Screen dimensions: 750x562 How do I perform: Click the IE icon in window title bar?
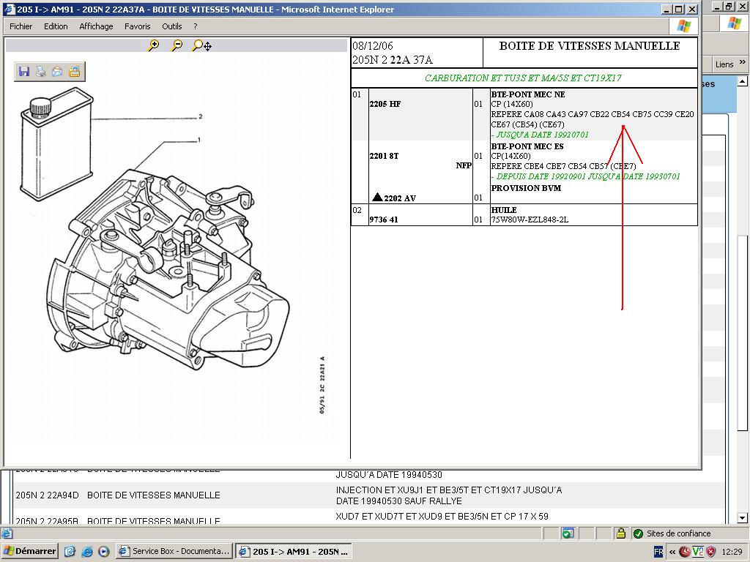tap(10, 9)
